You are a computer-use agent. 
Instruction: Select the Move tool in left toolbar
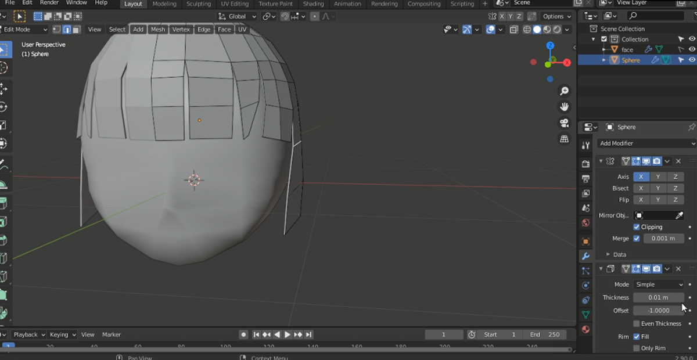3,88
